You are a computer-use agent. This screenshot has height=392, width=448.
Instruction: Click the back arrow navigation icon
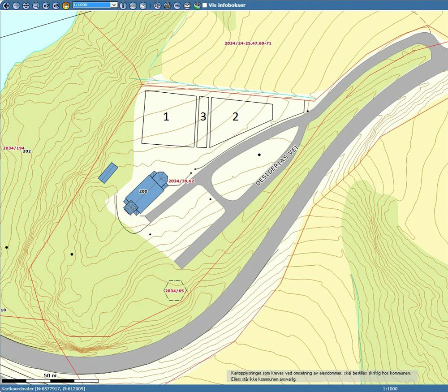click(6, 5)
